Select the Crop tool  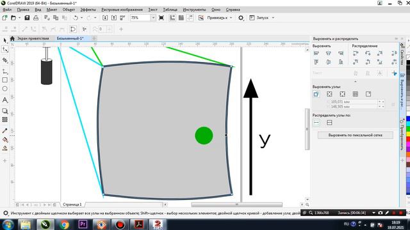pos(5,60)
